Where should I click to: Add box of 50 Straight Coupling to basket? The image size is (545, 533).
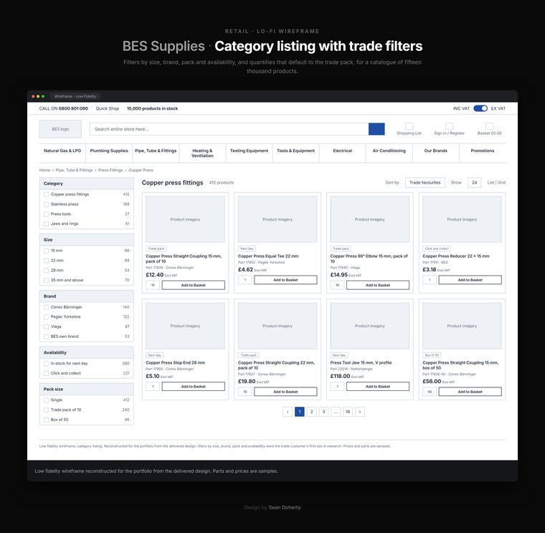(470, 392)
